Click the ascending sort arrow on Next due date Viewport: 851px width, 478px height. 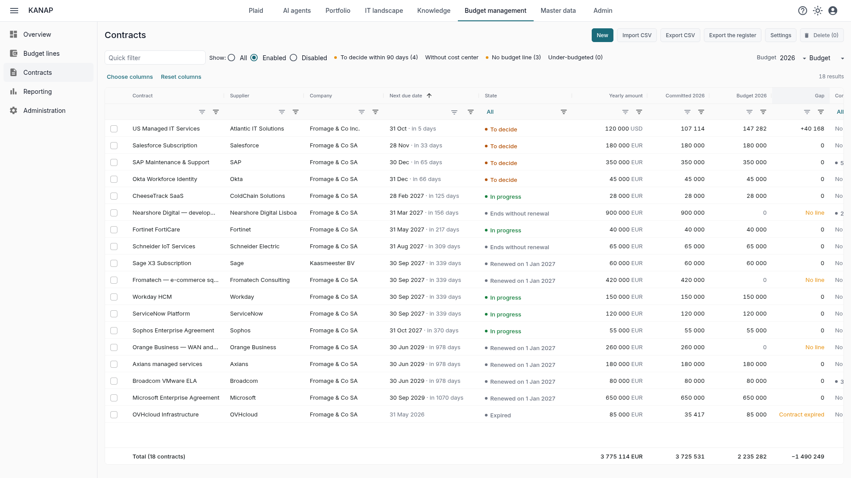click(x=429, y=96)
